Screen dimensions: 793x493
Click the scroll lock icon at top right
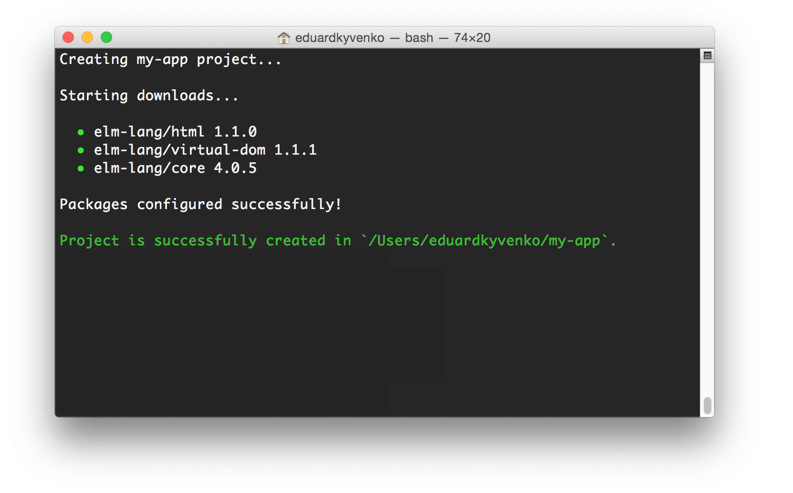coord(707,55)
